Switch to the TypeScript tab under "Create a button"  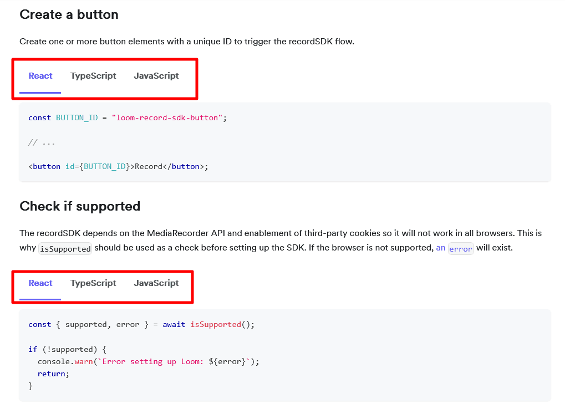[93, 75]
